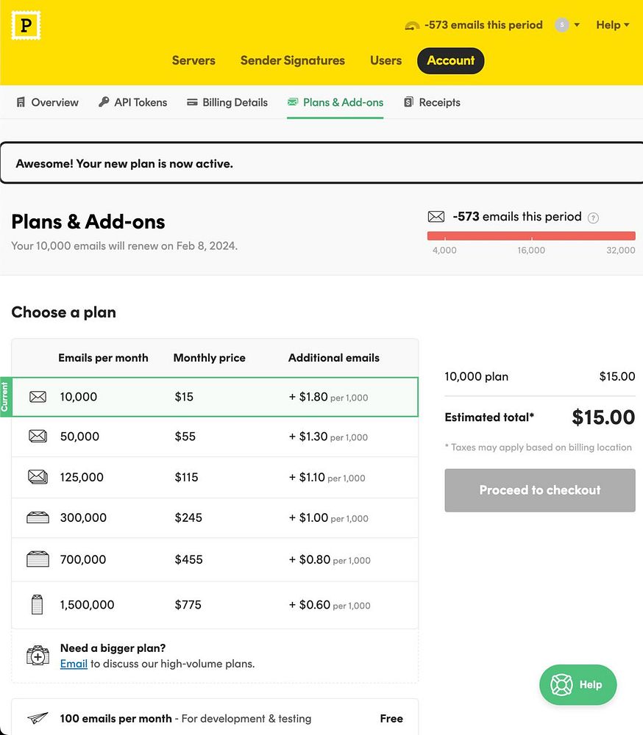Select the 10,000 emails plan row

[215, 397]
